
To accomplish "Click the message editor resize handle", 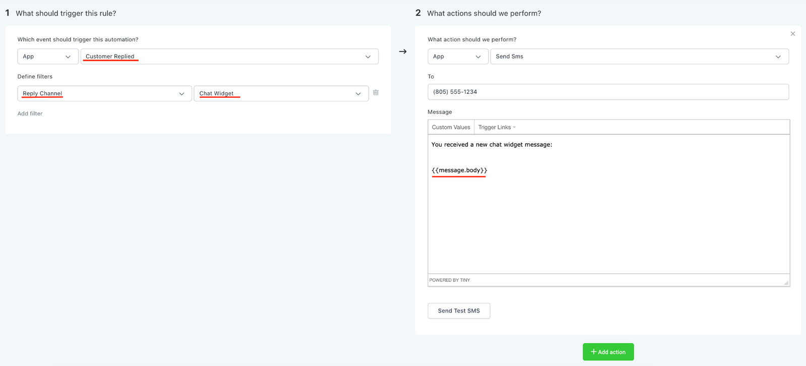I will click(786, 282).
